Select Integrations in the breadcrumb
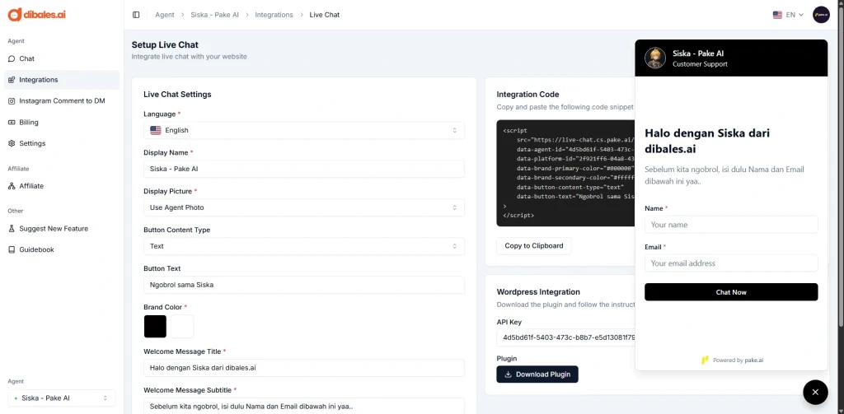 [x=274, y=15]
